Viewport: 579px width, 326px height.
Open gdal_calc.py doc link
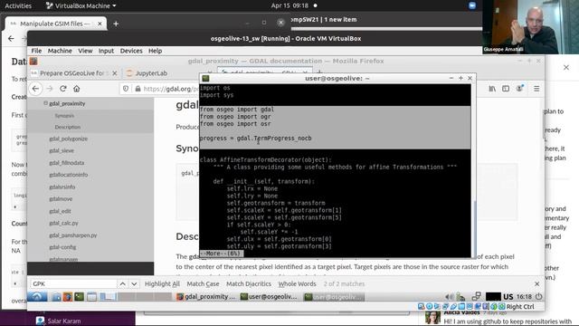pos(63,223)
